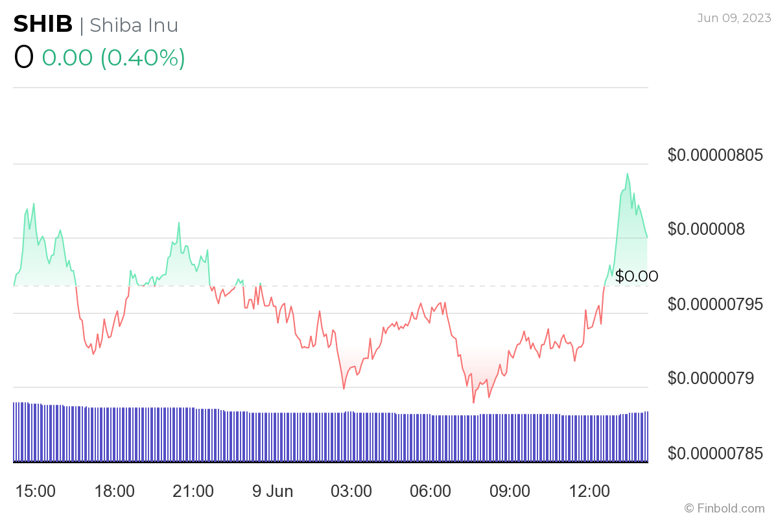Click the $0.00000795 price axis label

point(715,304)
